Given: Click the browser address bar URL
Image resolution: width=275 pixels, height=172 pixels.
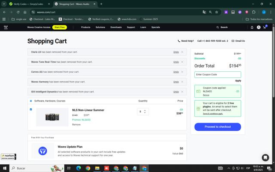Looking at the screenshot, I should pos(46,12).
